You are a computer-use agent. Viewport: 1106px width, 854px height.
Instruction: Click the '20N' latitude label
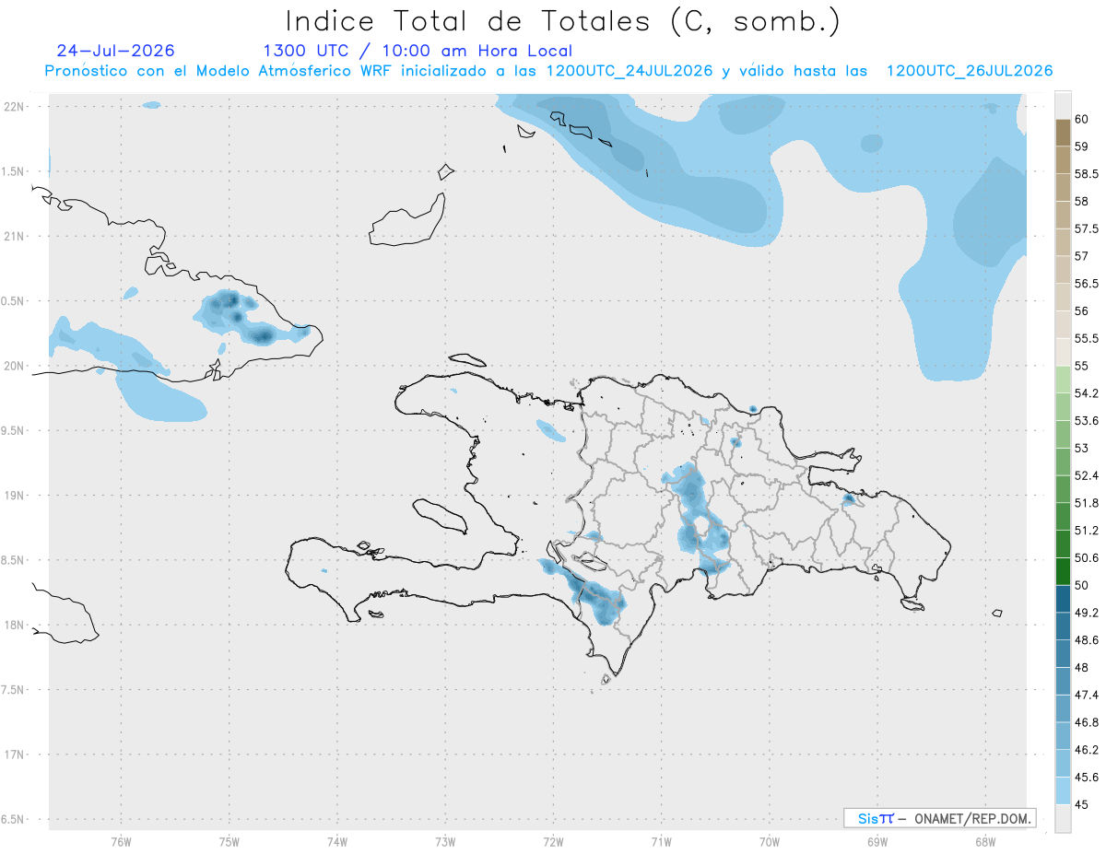coord(15,366)
